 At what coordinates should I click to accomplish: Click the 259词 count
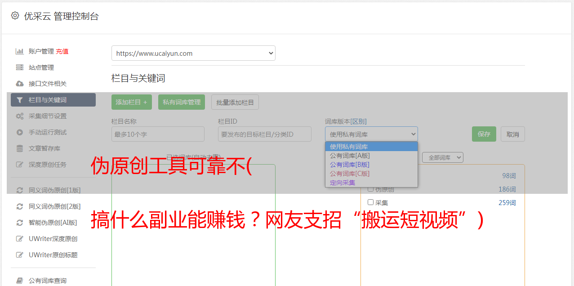coord(507,203)
